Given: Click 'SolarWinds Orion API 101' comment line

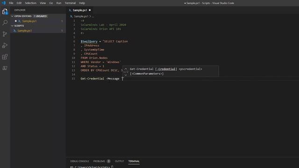Looking at the screenshot, I should coord(101,29).
